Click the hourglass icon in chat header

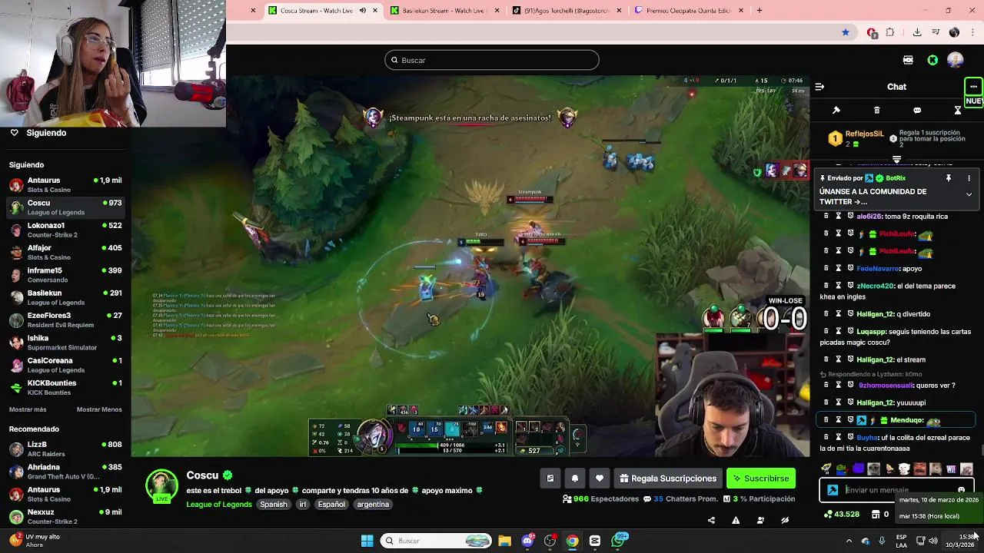[958, 111]
